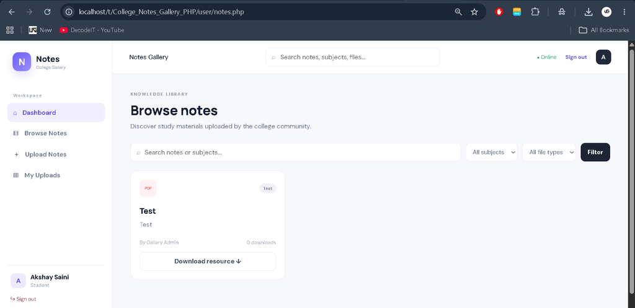
Task: Open the yellow-blue extension icon
Action: pyautogui.click(x=517, y=12)
